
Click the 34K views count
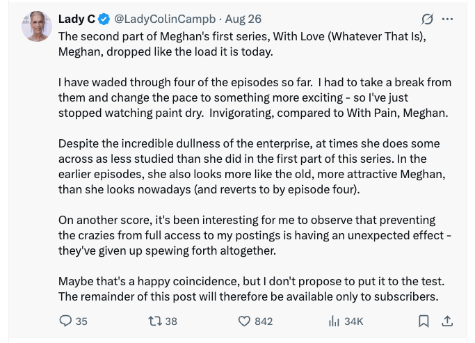pyautogui.click(x=353, y=321)
